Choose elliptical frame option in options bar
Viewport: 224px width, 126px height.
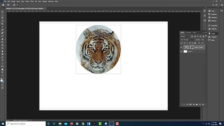pos(17,5)
